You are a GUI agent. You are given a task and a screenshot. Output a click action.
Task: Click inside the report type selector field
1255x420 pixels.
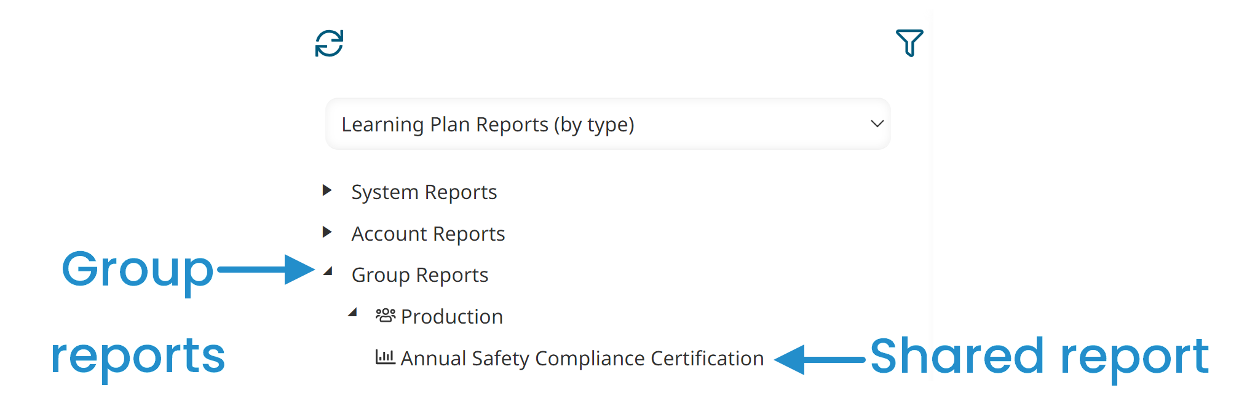(553, 124)
